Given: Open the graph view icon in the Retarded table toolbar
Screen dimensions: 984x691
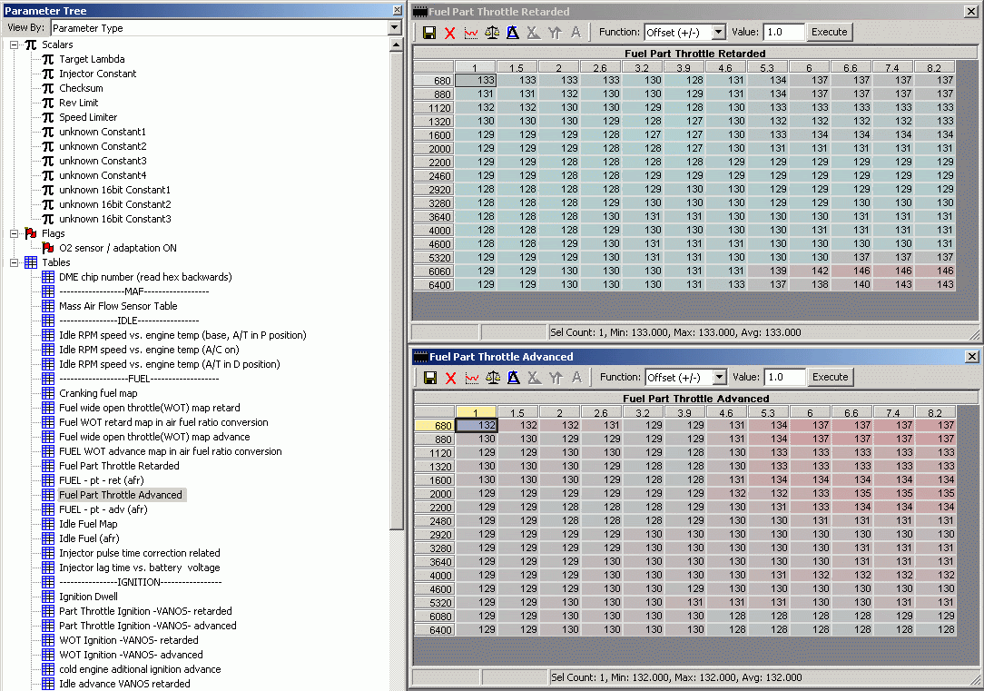Looking at the screenshot, I should coord(471,32).
